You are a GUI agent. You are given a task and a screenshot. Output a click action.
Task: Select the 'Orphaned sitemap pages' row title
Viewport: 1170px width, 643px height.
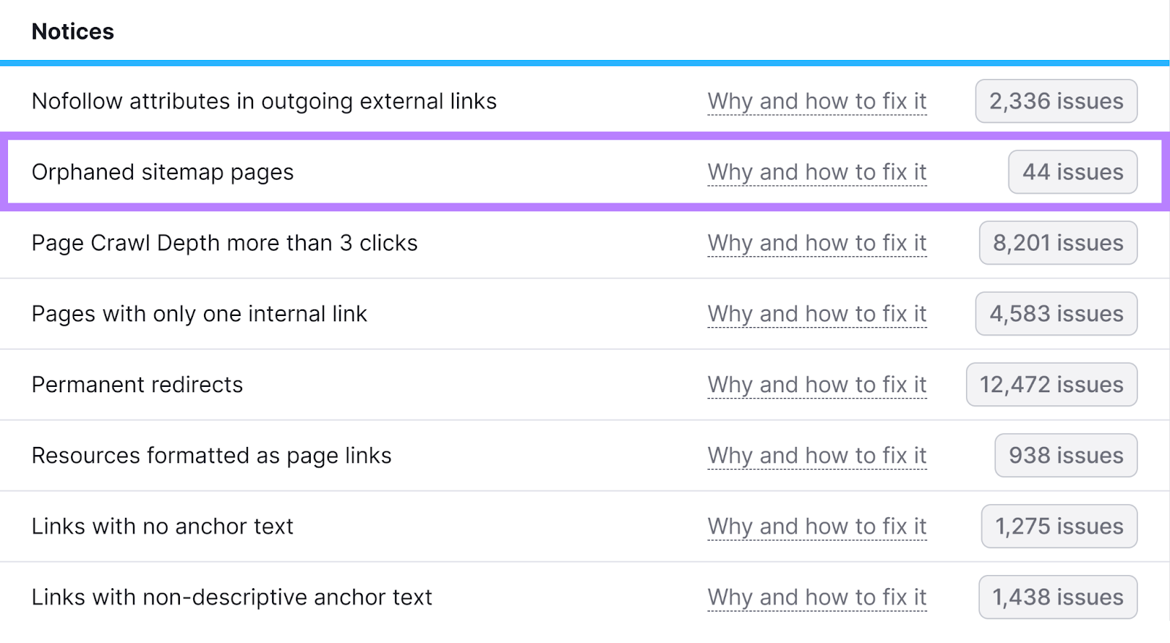[x=162, y=173]
